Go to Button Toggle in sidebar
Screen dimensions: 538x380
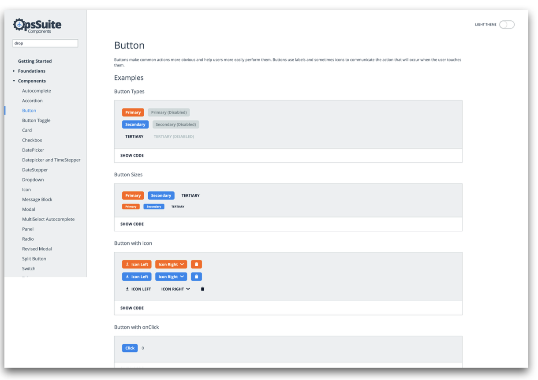click(36, 120)
